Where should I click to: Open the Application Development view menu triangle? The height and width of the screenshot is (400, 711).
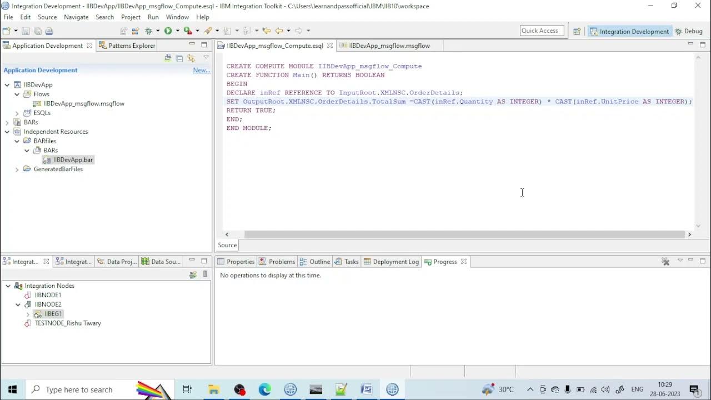(206, 58)
